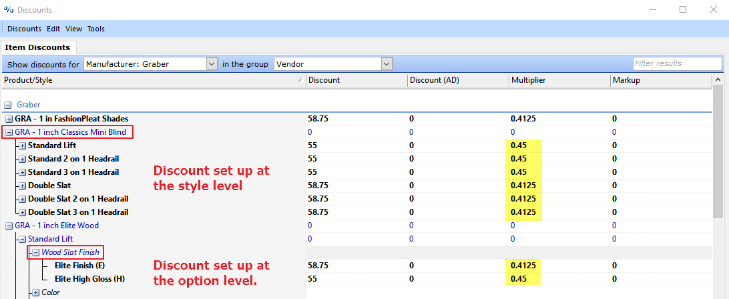Image resolution: width=729 pixels, height=299 pixels.
Task: Click Multiplier 0.45 for Standard 3 on 1 Headrail
Action: coord(519,172)
